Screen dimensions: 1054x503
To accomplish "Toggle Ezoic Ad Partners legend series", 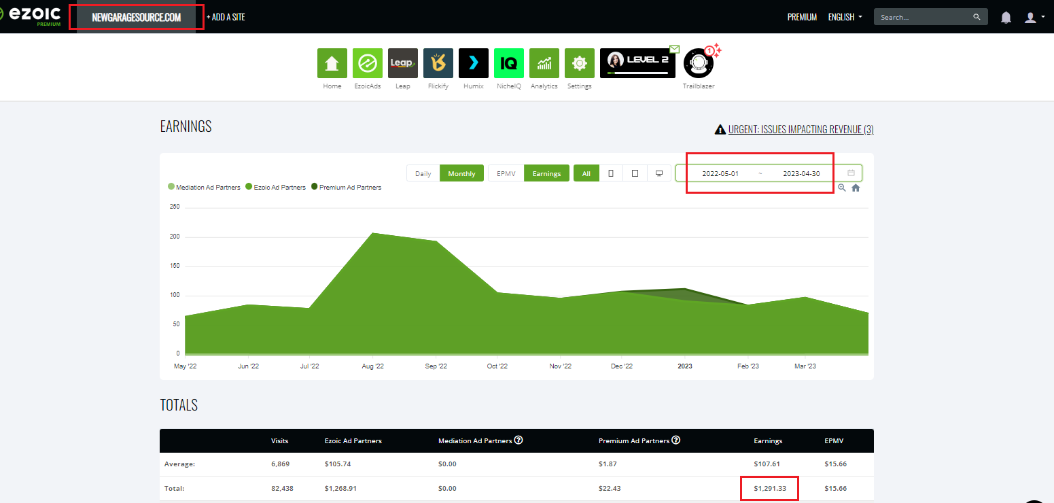I will [x=275, y=187].
